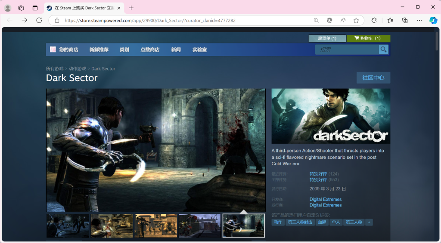Open recent reviews 特别好评 (124) link

click(324, 174)
